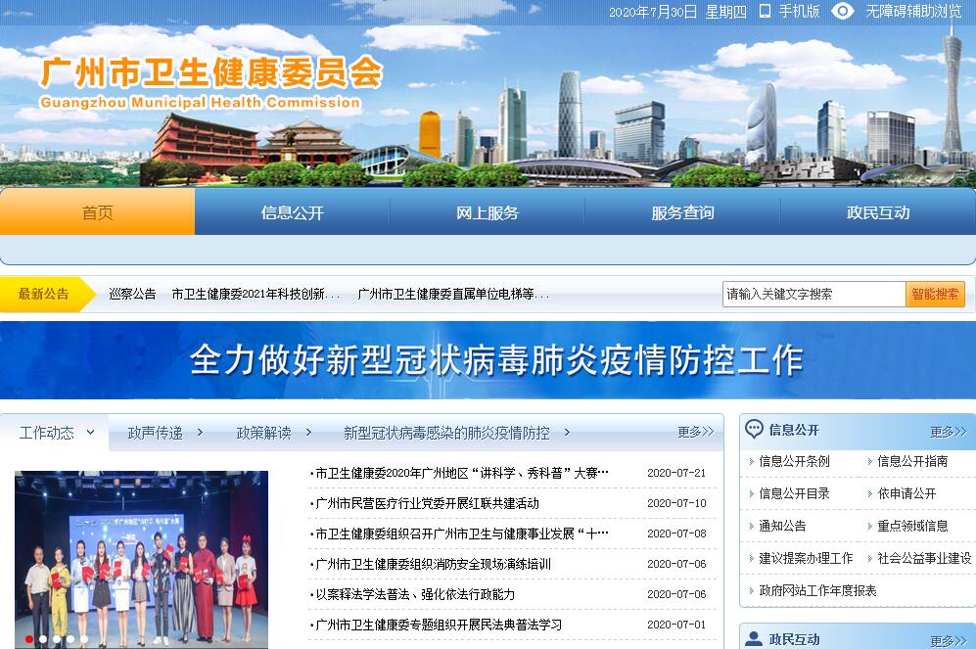Open 依申请公开 link
This screenshot has width=976, height=649.
click(906, 493)
